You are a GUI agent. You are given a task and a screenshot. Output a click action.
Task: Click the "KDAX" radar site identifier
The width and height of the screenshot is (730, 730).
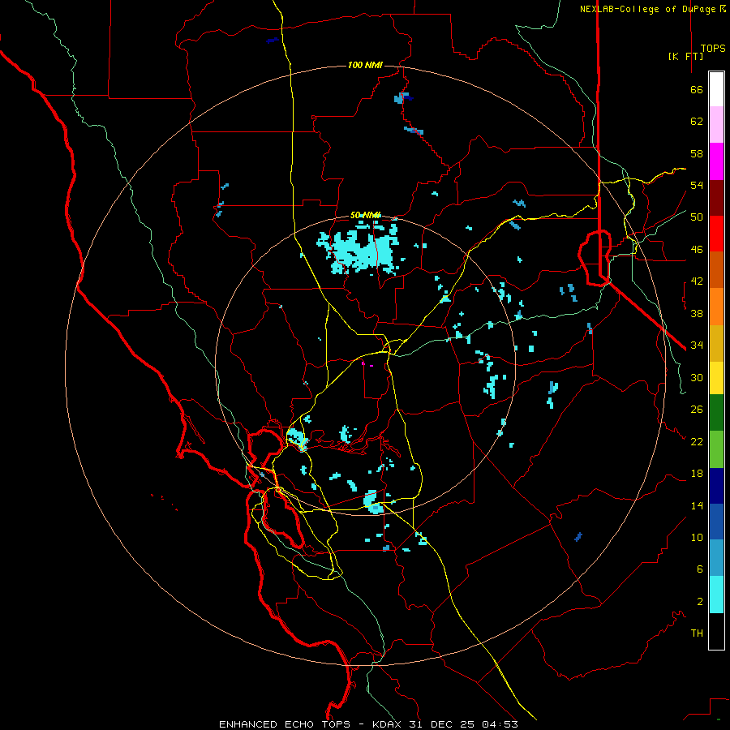388,724
